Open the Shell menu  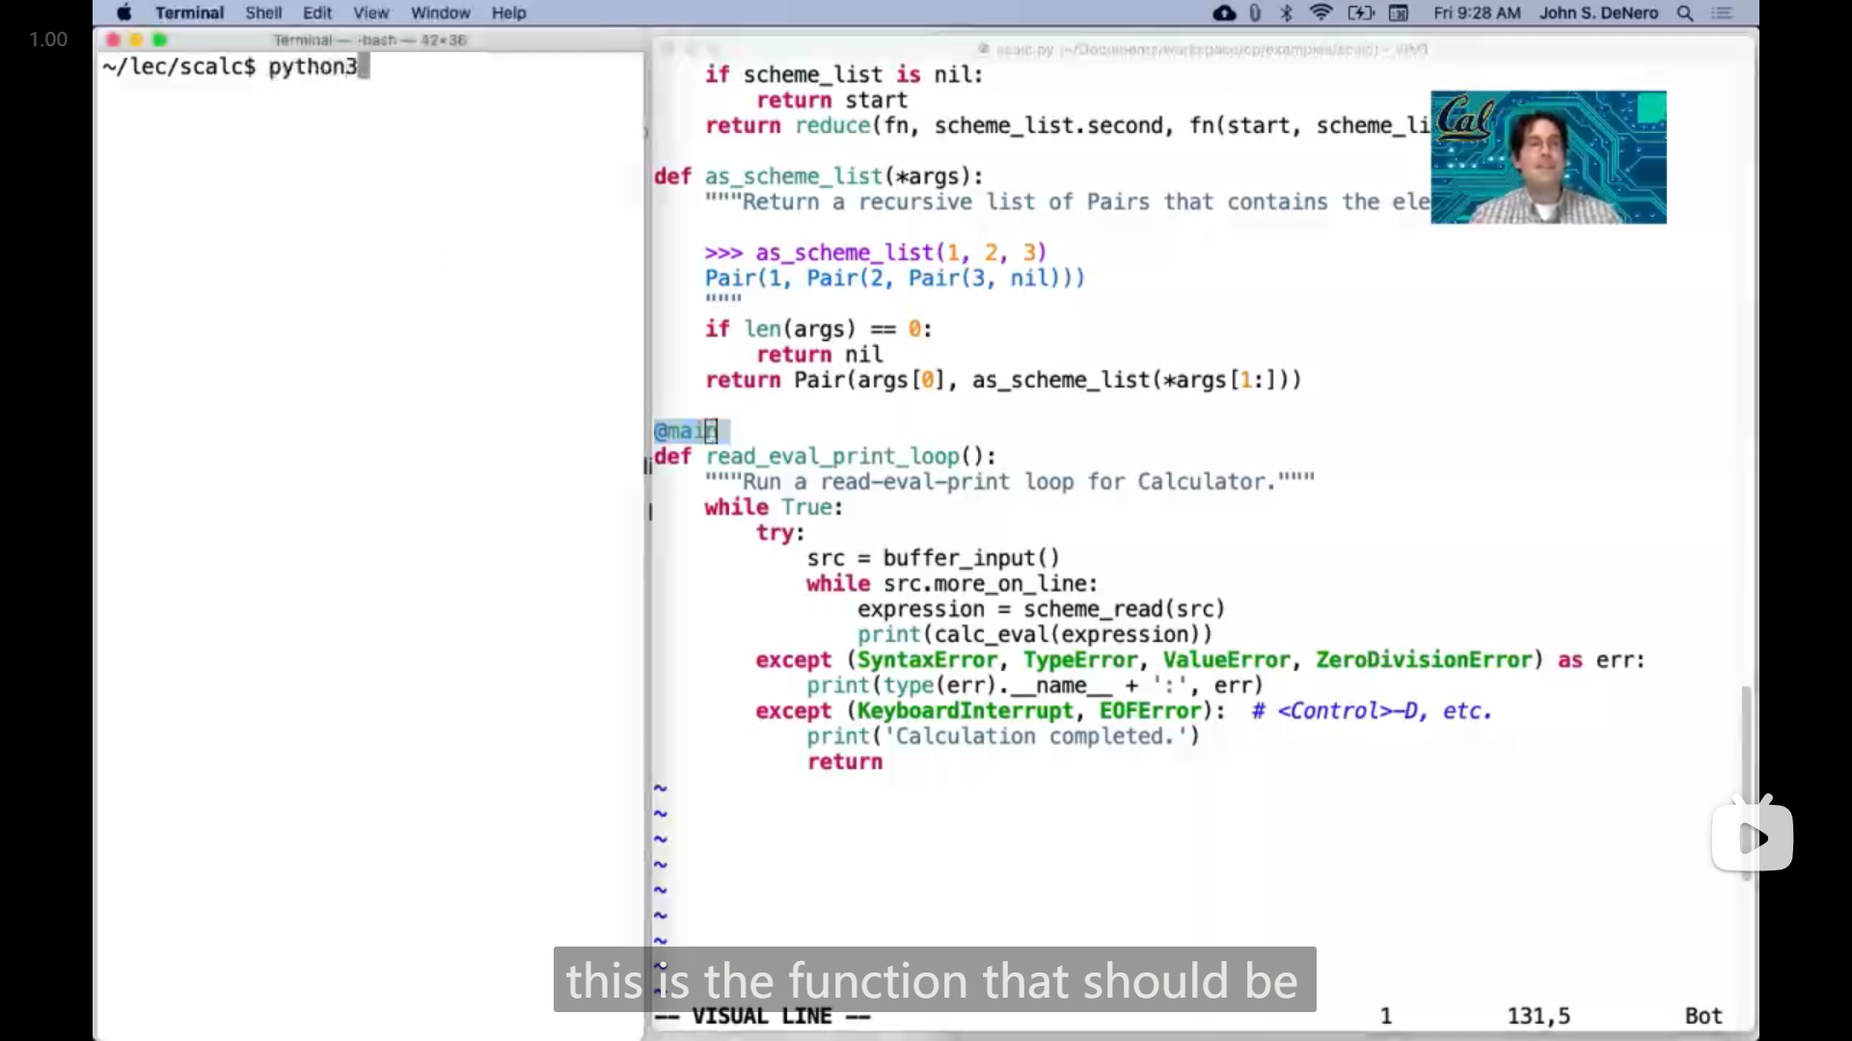click(263, 13)
